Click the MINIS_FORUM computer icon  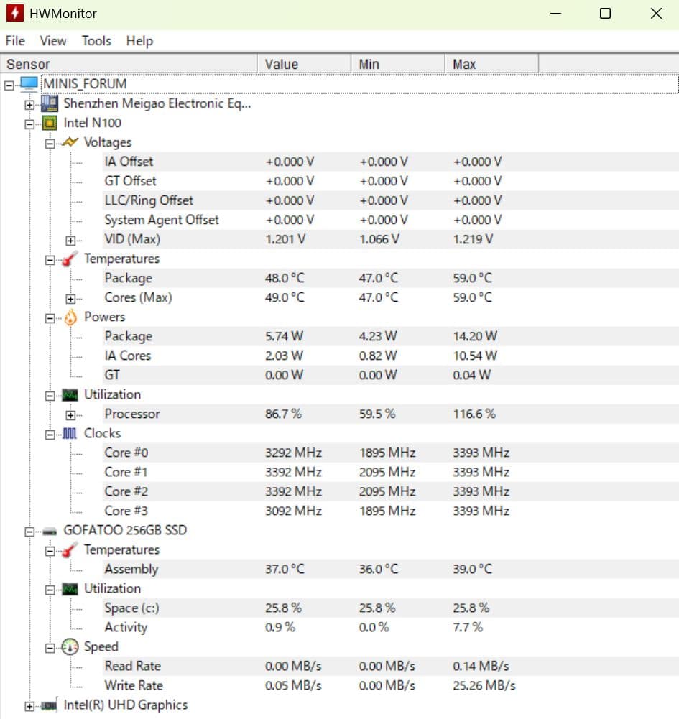coord(29,84)
